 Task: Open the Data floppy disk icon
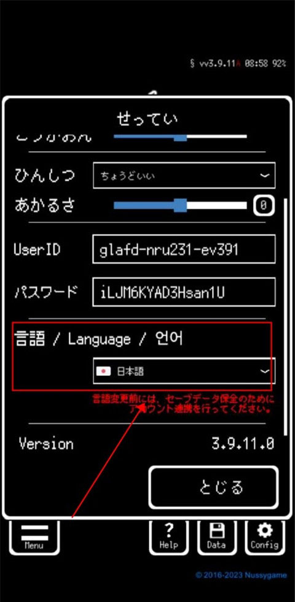[x=216, y=537]
